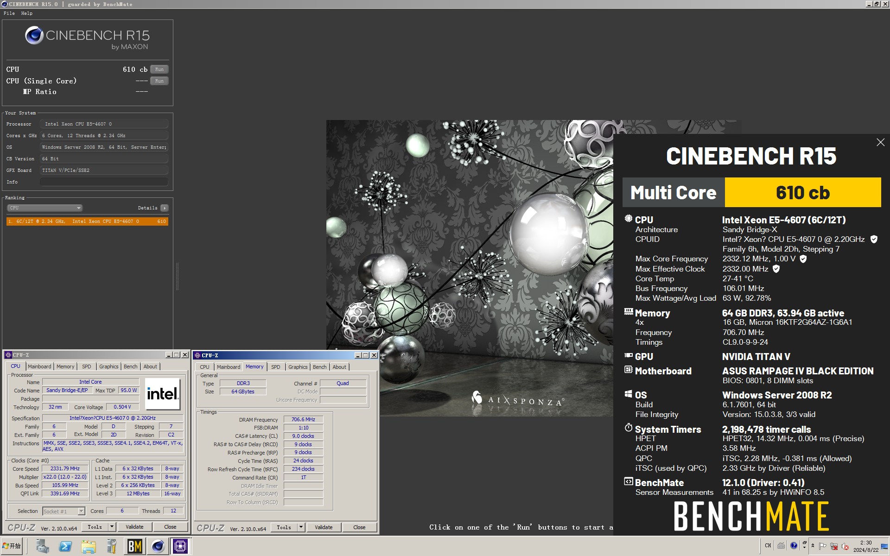
Task: Open the File menu in Cinebench
Action: pos(9,13)
